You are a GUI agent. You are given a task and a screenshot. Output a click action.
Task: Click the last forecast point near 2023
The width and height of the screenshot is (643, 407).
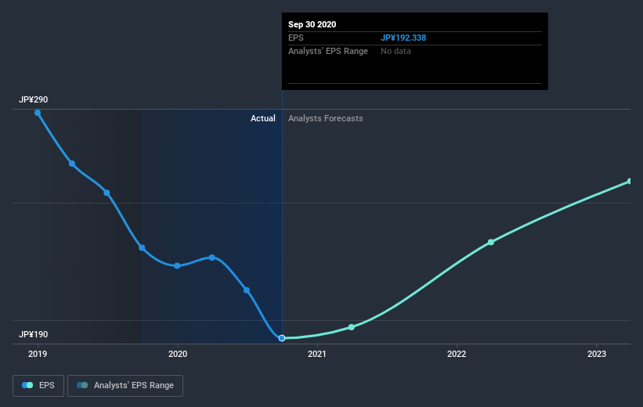coord(630,181)
